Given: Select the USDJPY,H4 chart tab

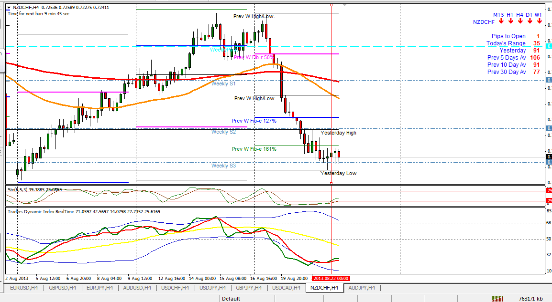Looking at the screenshot, I should (213, 288).
